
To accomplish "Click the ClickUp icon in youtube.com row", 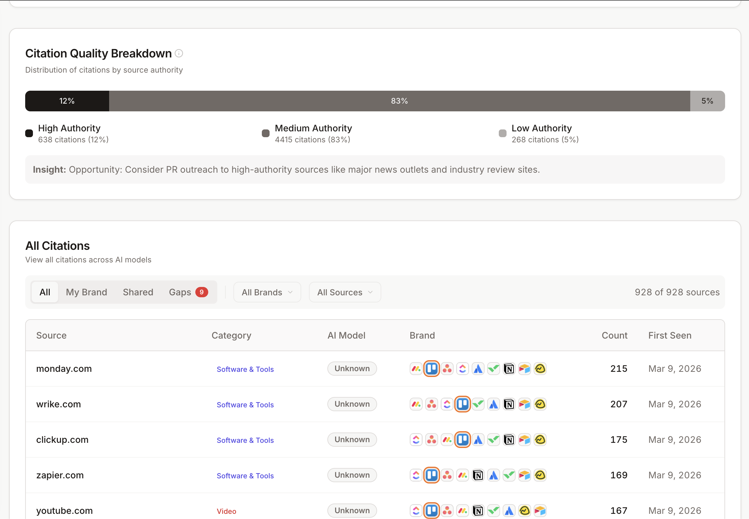I will 416,511.
